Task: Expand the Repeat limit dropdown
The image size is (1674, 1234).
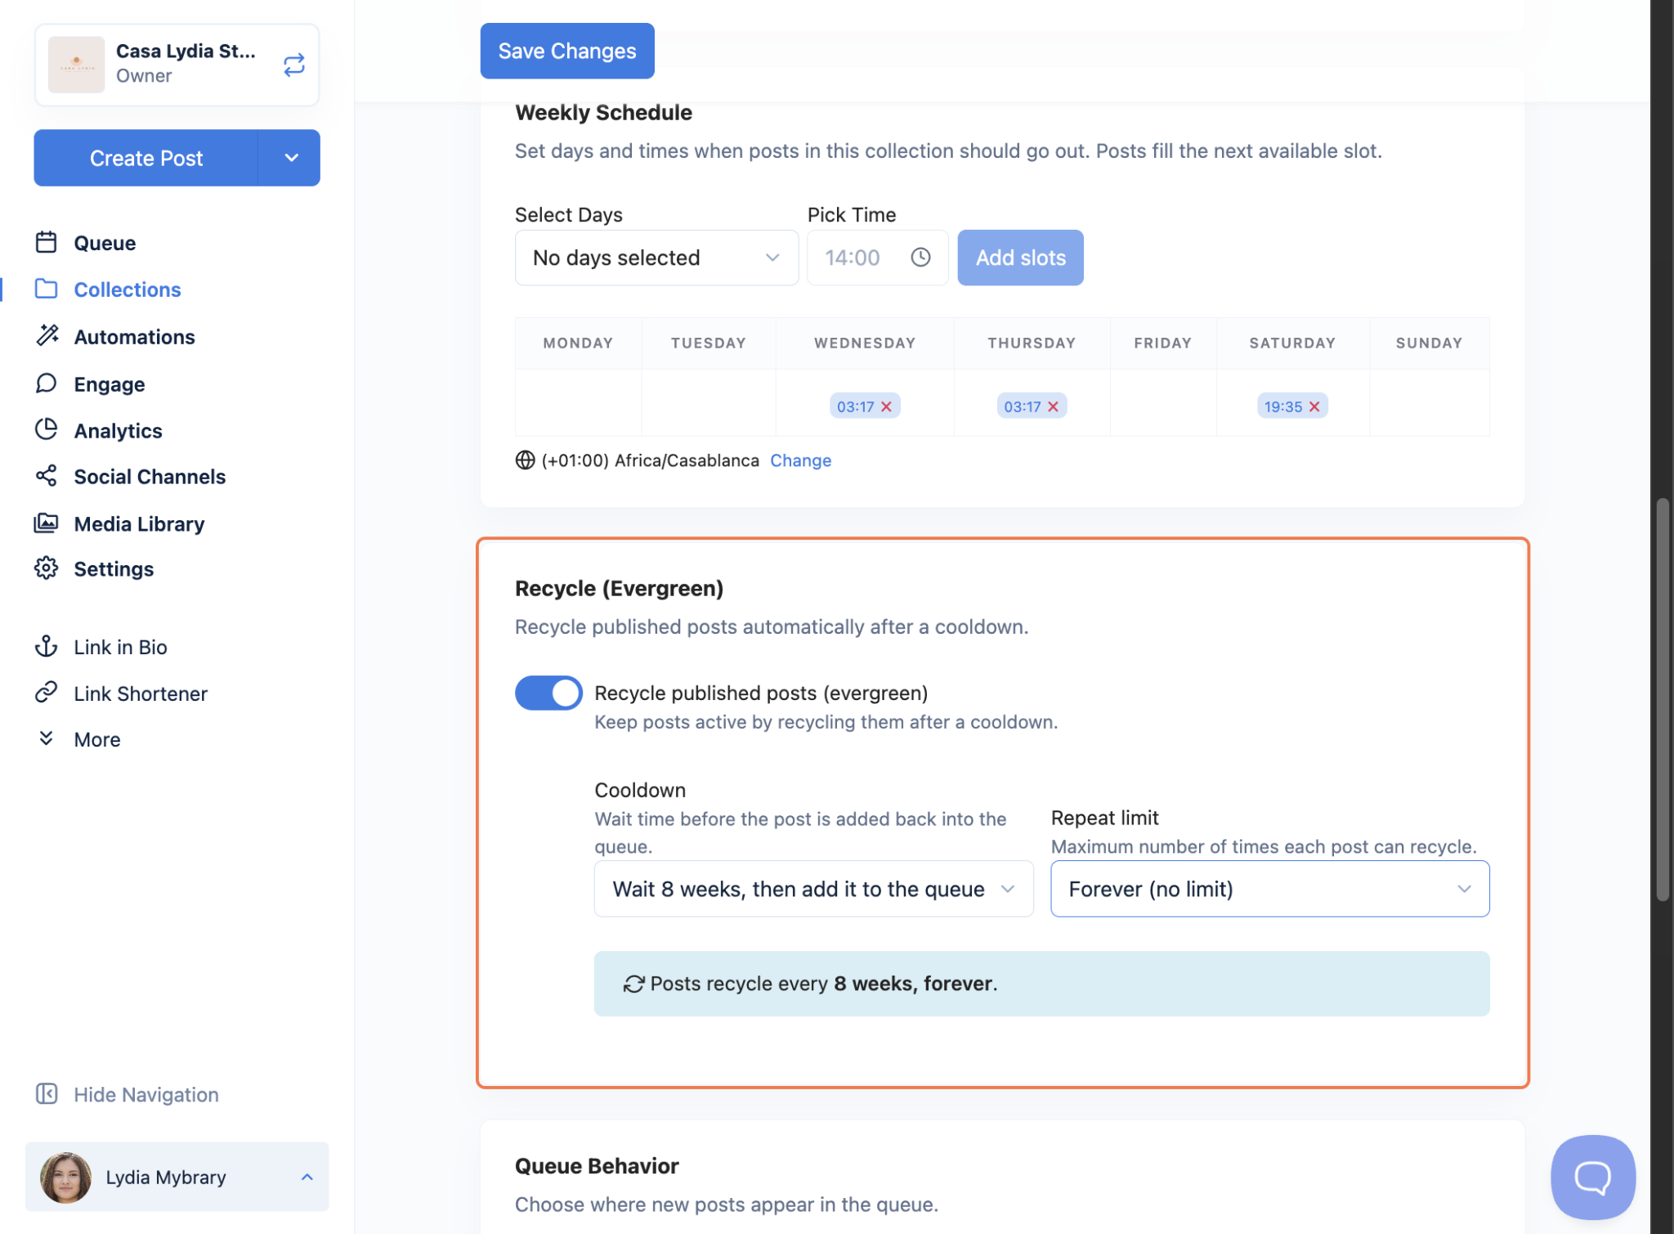Action: [1269, 889]
